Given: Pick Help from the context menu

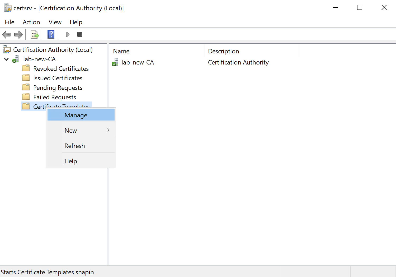Looking at the screenshot, I should tap(71, 161).
